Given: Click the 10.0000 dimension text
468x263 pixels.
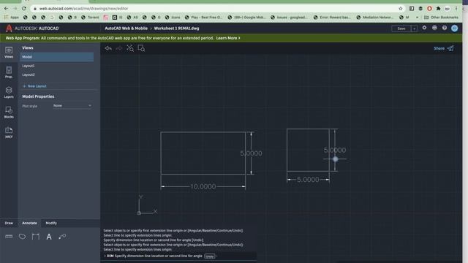Looking at the screenshot, I should click(x=203, y=187).
